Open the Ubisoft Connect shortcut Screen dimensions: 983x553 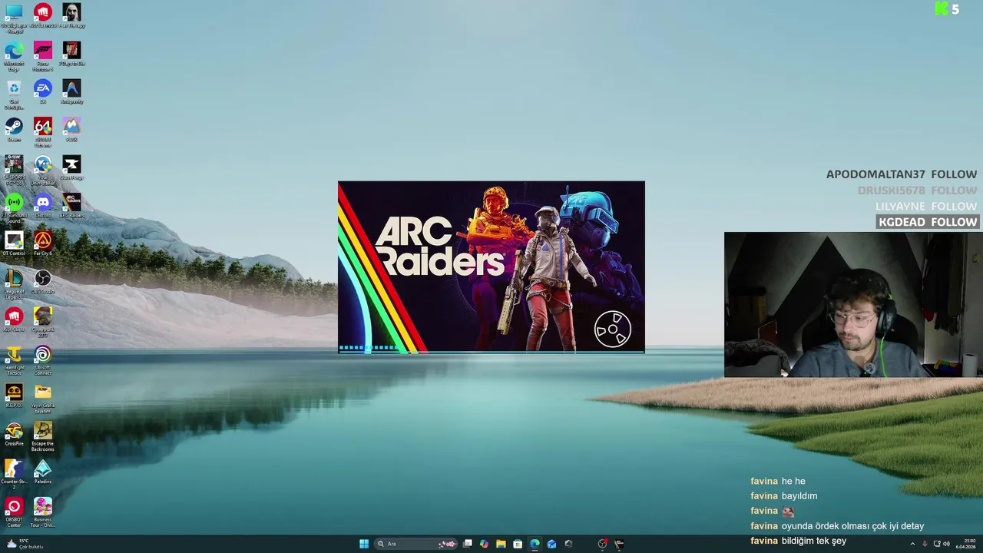pyautogui.click(x=43, y=360)
